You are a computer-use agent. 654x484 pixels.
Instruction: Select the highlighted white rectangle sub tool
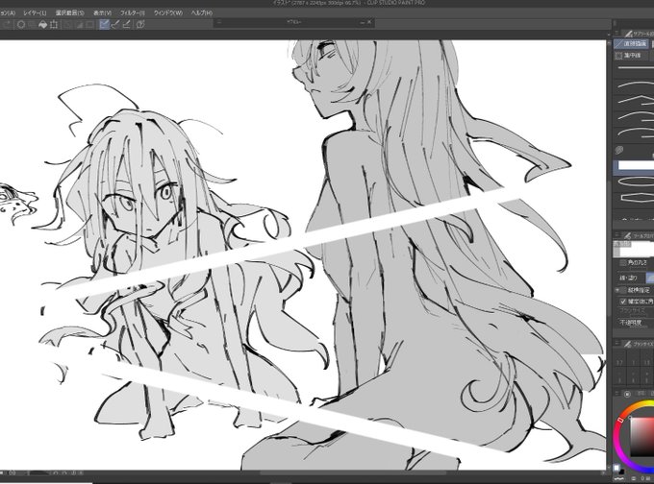pyautogui.click(x=635, y=166)
